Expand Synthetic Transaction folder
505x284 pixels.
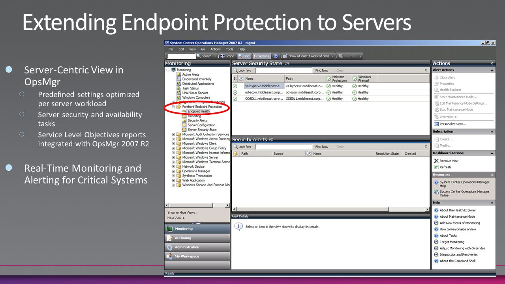173,176
